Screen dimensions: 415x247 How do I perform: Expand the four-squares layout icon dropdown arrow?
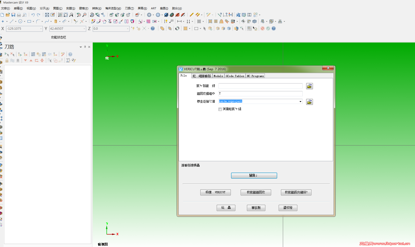260,15
